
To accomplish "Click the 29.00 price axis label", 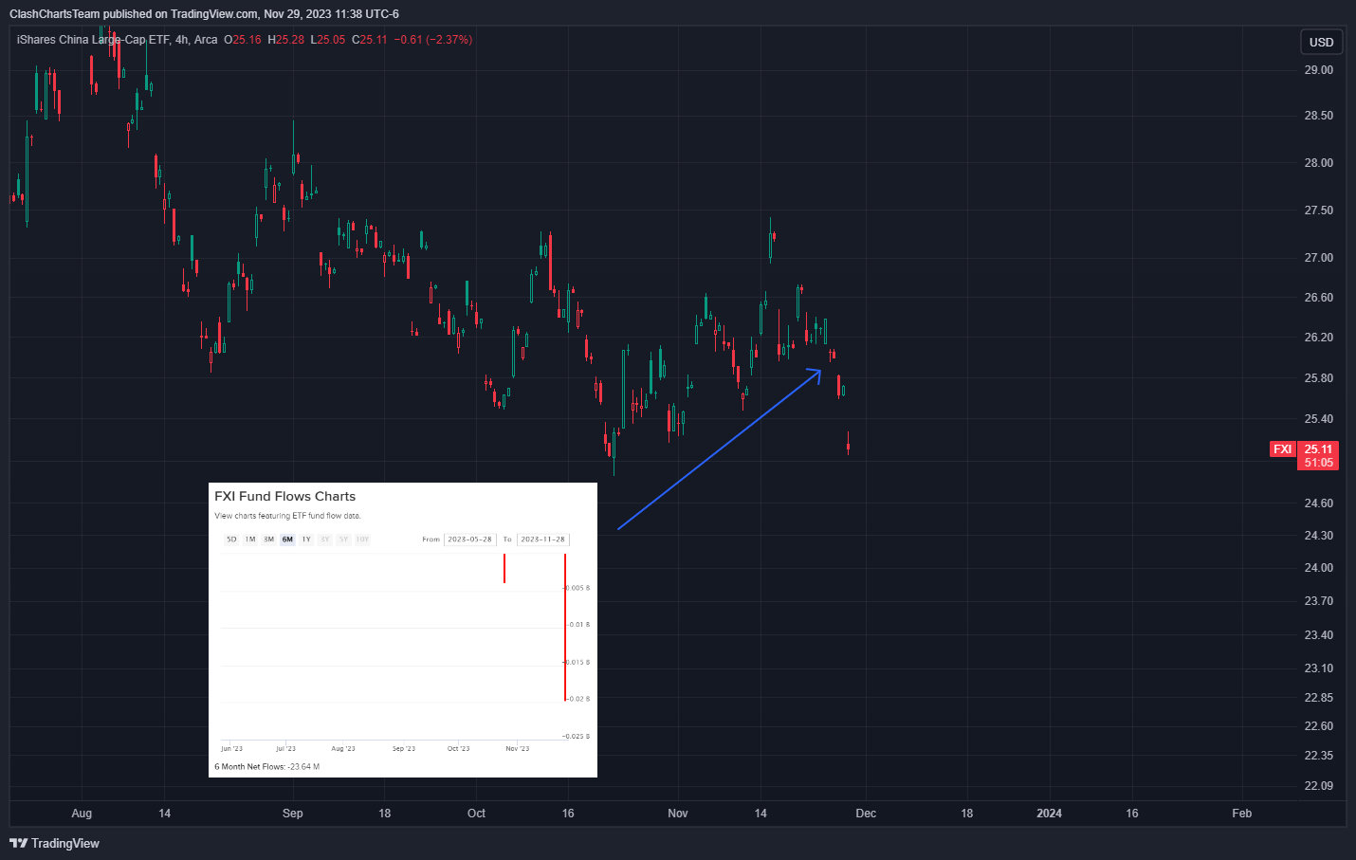I will pyautogui.click(x=1318, y=70).
